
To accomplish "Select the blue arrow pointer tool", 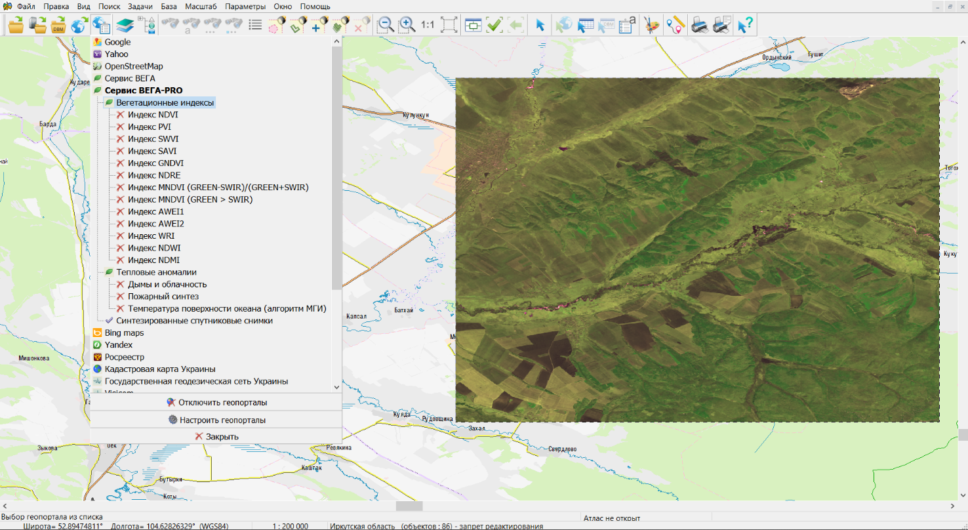I will tap(540, 25).
